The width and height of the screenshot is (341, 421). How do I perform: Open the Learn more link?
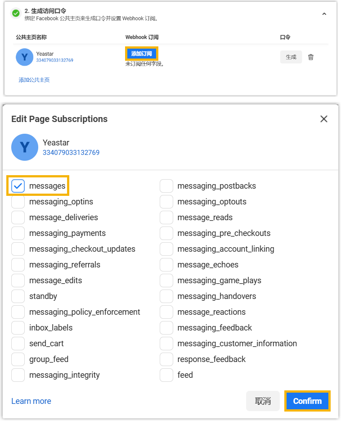tap(31, 401)
